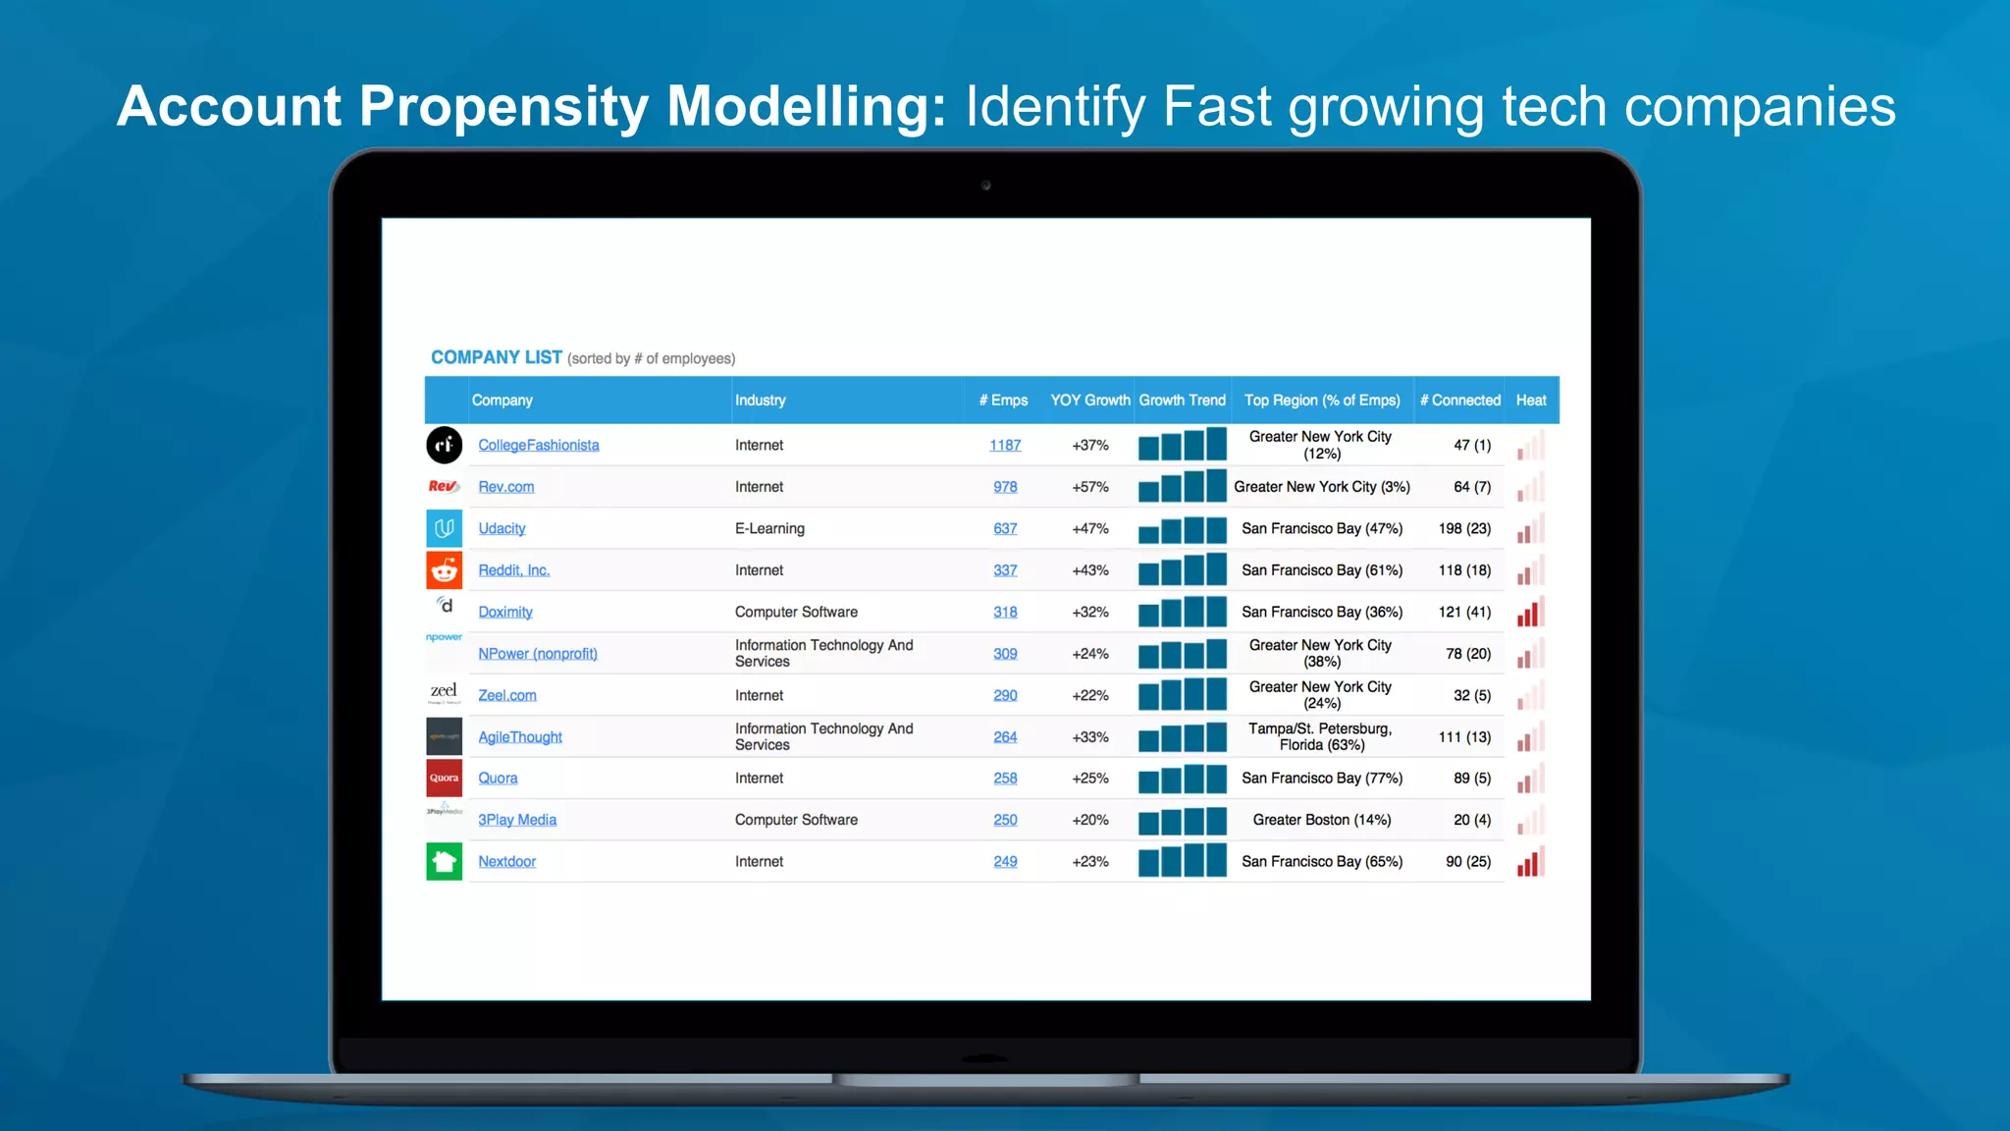Click the Nextdoor logo icon
This screenshot has height=1131, width=2010.
(x=444, y=861)
